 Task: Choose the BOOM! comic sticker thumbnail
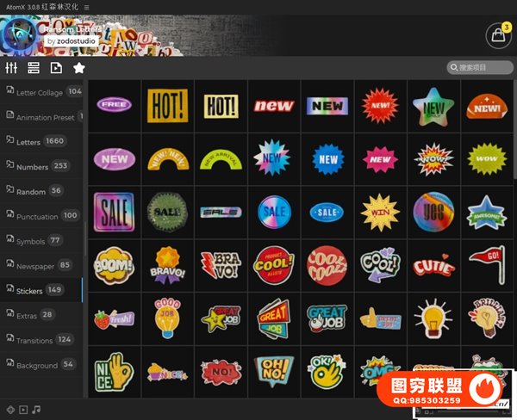pyautogui.click(x=114, y=265)
